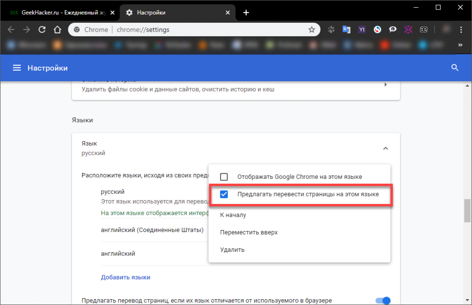Screen dimensions: 472x305
Task: Open the home page icon
Action: [x=57, y=30]
